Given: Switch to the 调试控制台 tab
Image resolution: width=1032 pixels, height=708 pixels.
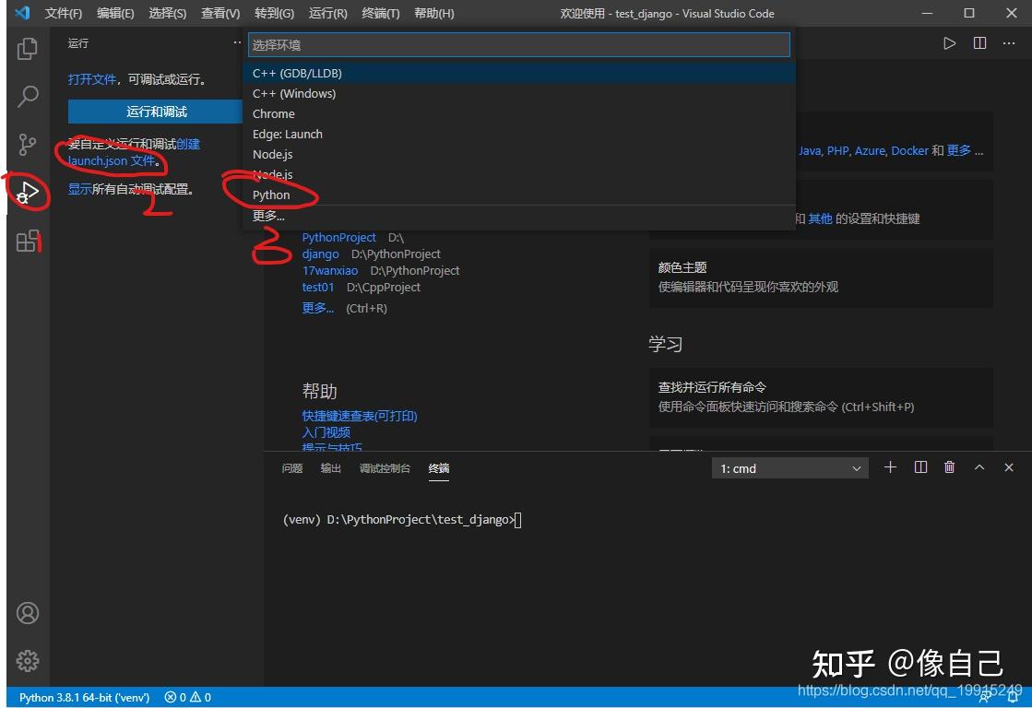Looking at the screenshot, I should 386,467.
